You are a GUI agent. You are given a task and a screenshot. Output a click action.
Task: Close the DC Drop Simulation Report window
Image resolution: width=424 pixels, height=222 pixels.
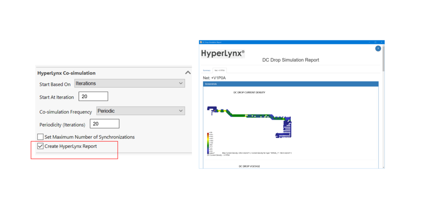382,42
